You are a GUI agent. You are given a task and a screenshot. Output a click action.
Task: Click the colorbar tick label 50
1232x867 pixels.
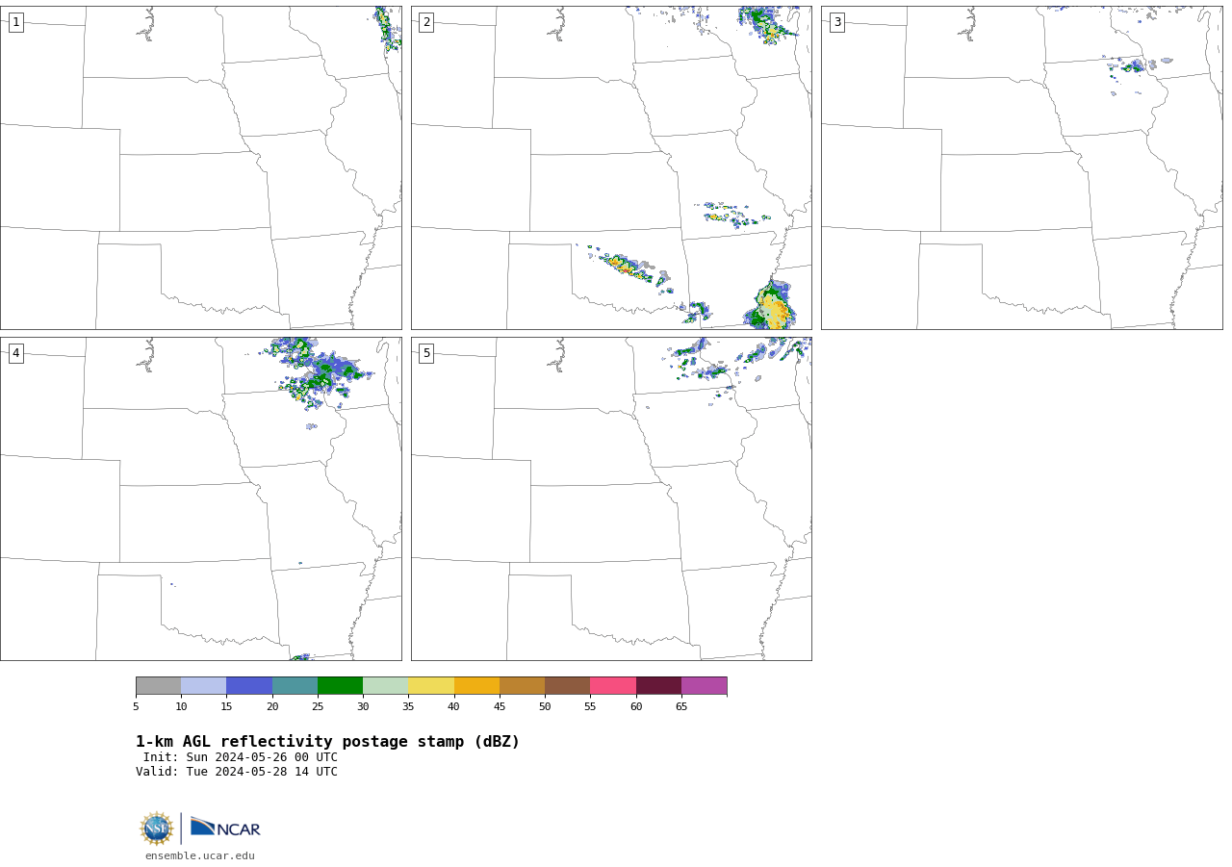tap(545, 707)
